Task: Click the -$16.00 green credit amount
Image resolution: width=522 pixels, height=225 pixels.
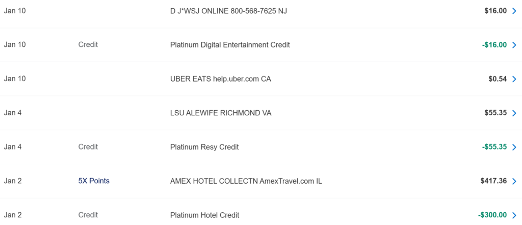Action: pyautogui.click(x=494, y=45)
